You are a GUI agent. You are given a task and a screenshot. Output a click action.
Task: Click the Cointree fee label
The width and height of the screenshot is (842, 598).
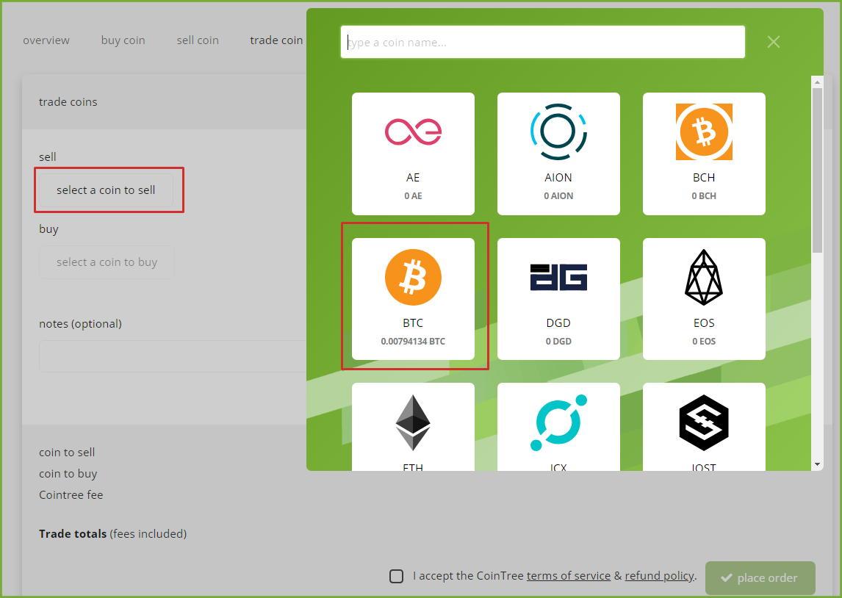tap(71, 495)
